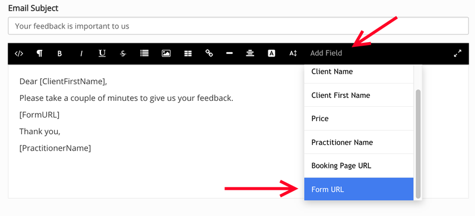Screen dimensions: 475x216
Task: Insert a horizontal line
Action: pyautogui.click(x=229, y=53)
